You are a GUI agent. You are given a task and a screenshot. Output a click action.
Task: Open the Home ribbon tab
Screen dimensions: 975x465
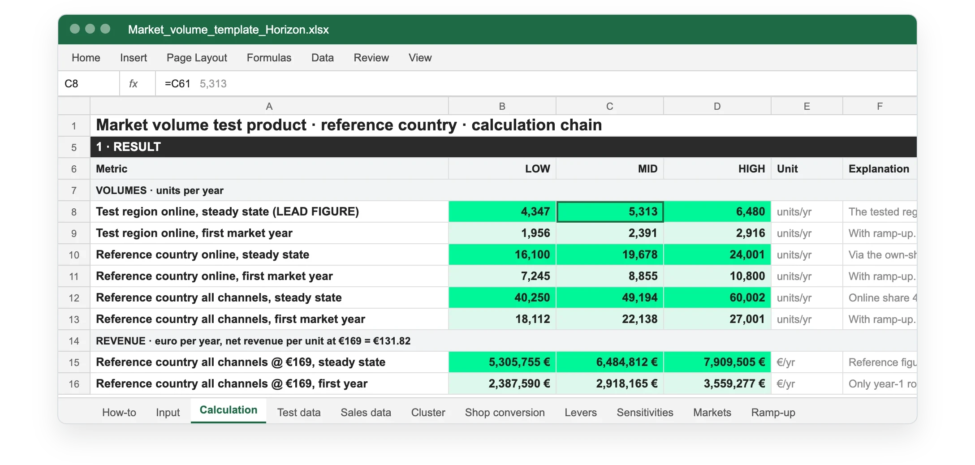click(86, 58)
